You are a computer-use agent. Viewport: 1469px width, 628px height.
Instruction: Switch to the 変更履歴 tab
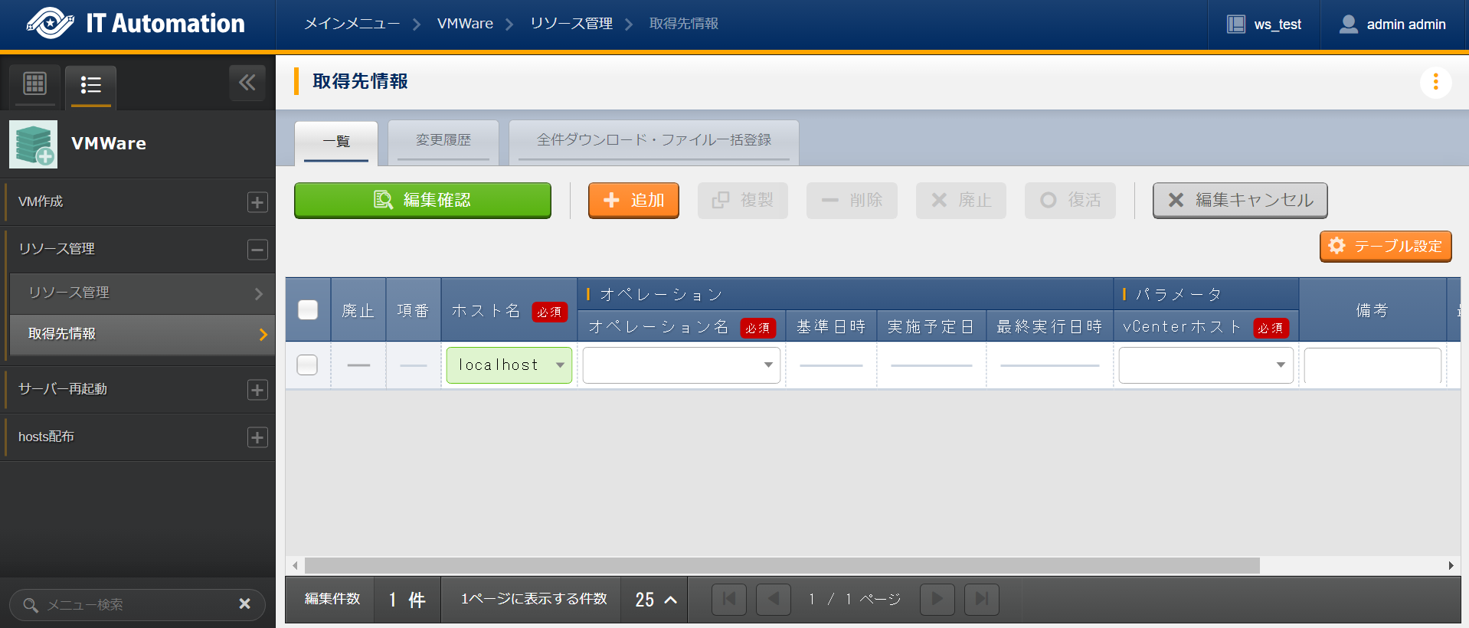(x=443, y=140)
